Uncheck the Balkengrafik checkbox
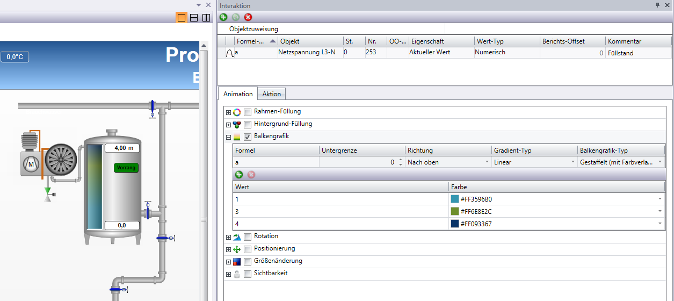 tap(248, 137)
